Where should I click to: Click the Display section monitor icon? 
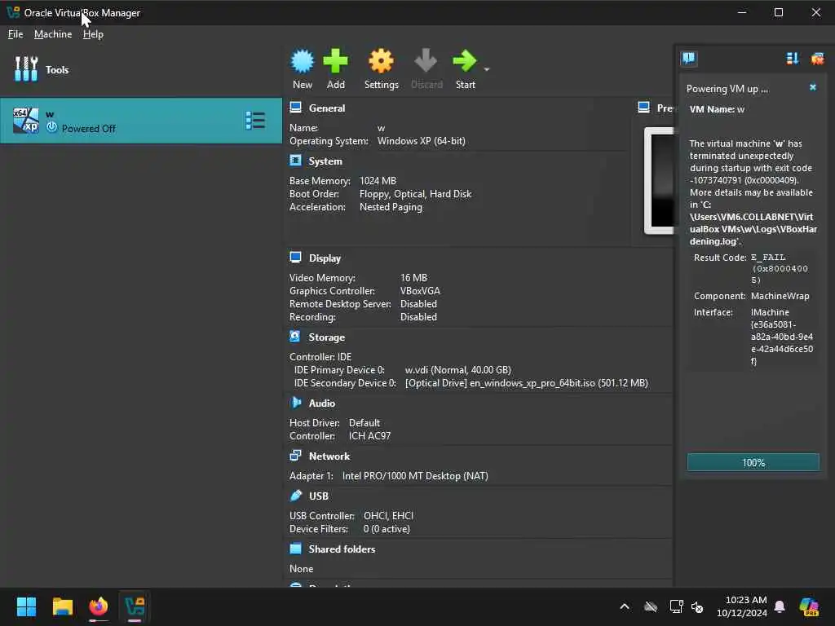[x=295, y=258]
